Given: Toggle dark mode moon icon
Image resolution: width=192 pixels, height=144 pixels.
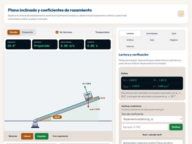Looking at the screenshot, I should 181,14.
